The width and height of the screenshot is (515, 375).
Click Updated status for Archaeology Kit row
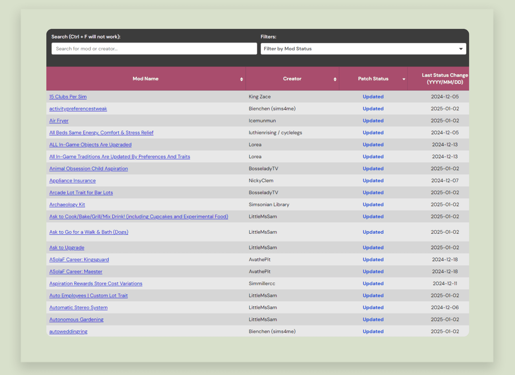(373, 205)
